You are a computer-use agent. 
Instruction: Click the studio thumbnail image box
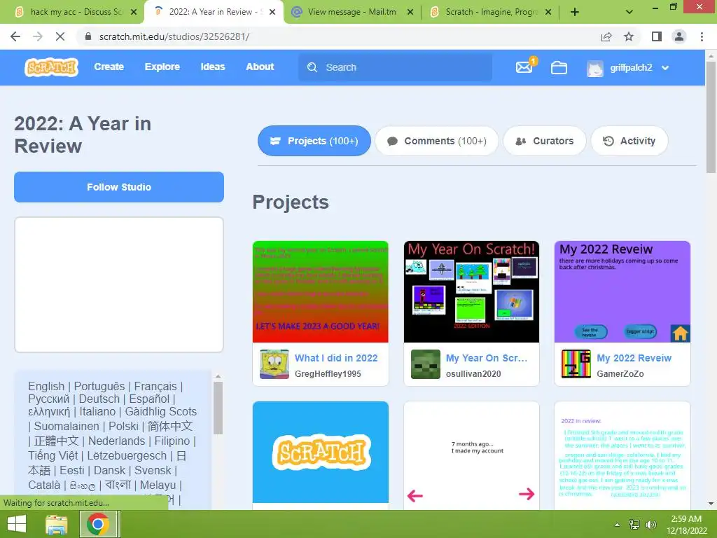coord(119,284)
